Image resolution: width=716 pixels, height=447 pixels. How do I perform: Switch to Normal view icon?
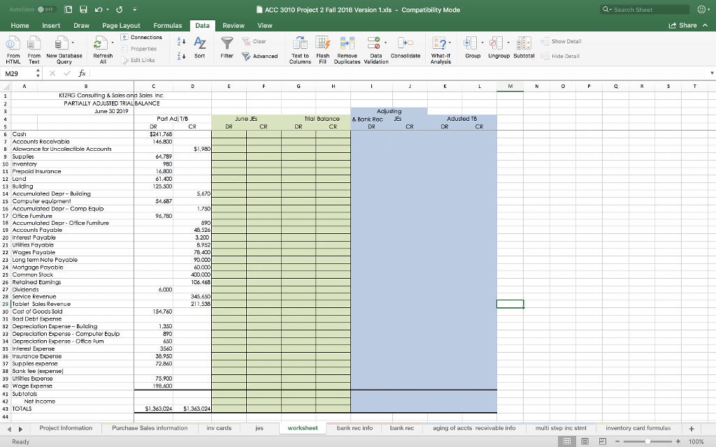(x=567, y=441)
